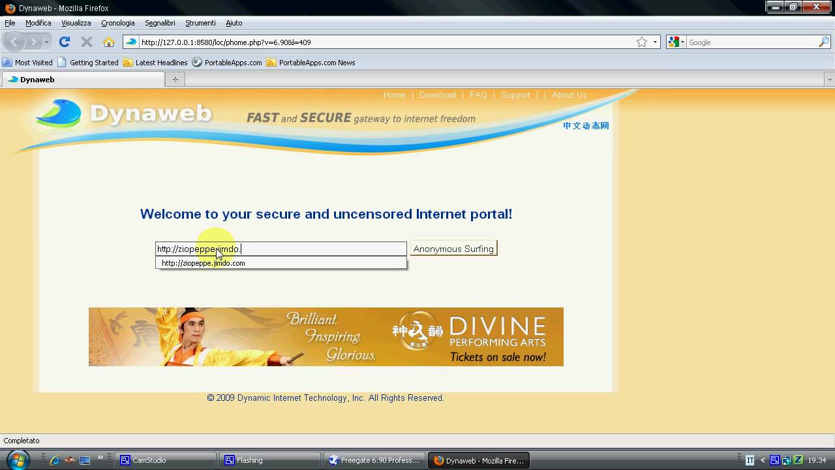
Task: Click the Dynaweb bird logo
Action: [59, 113]
